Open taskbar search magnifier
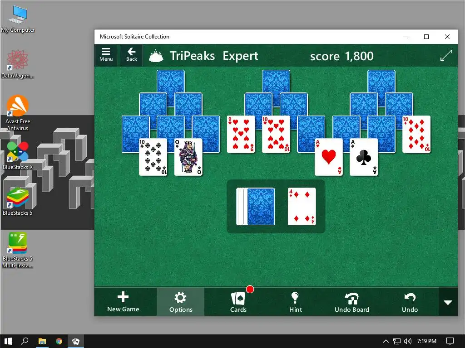Image resolution: width=465 pixels, height=348 pixels. click(25, 341)
